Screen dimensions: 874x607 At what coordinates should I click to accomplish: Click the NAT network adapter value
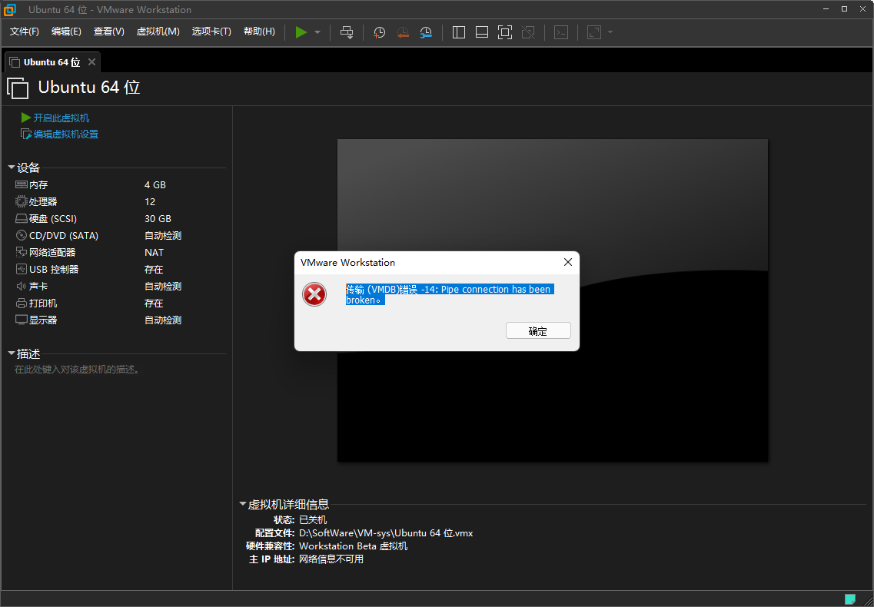155,253
